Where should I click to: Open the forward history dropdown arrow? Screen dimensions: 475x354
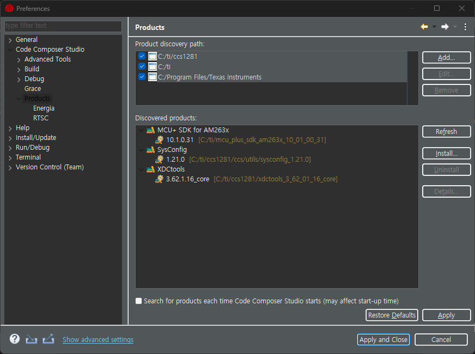click(455, 27)
